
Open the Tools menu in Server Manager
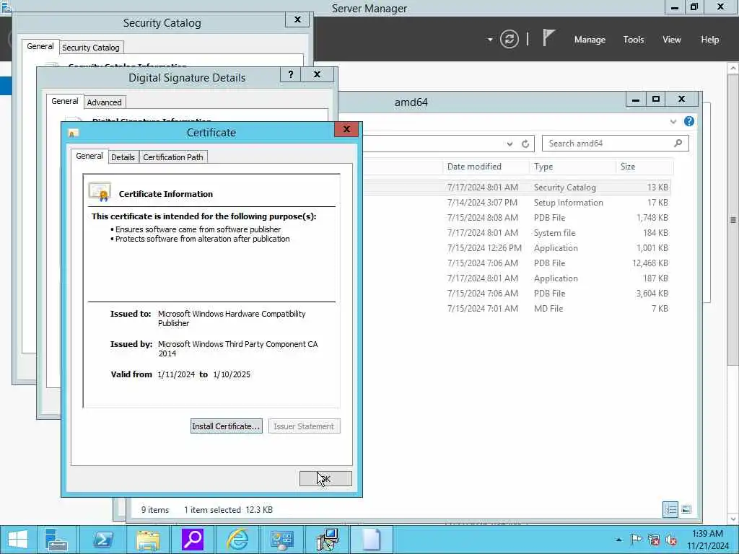(x=634, y=40)
